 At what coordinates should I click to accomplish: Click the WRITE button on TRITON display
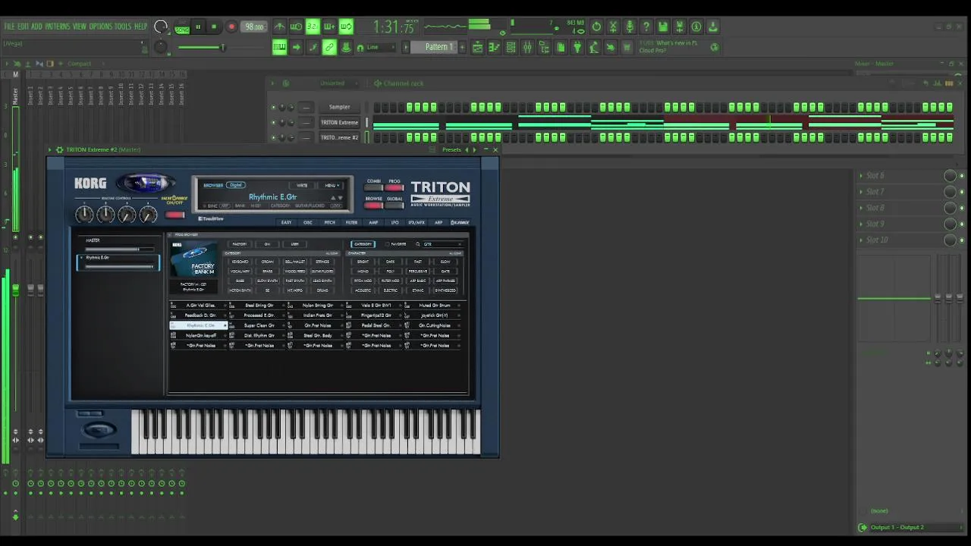tap(302, 185)
